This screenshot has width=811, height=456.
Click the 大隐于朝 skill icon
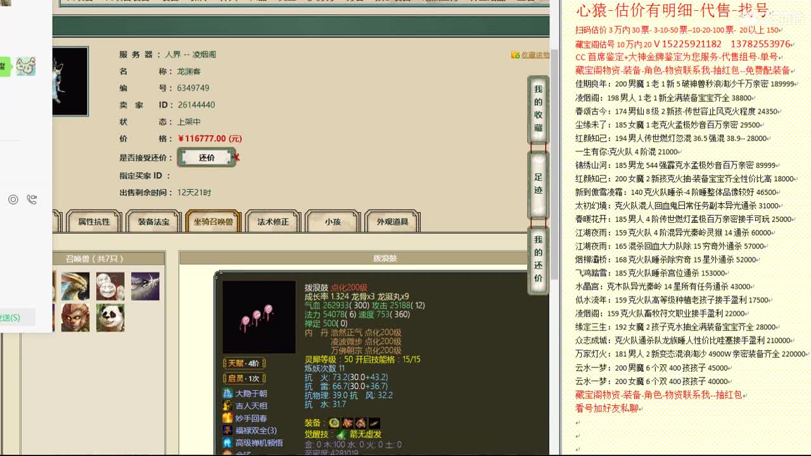point(227,393)
